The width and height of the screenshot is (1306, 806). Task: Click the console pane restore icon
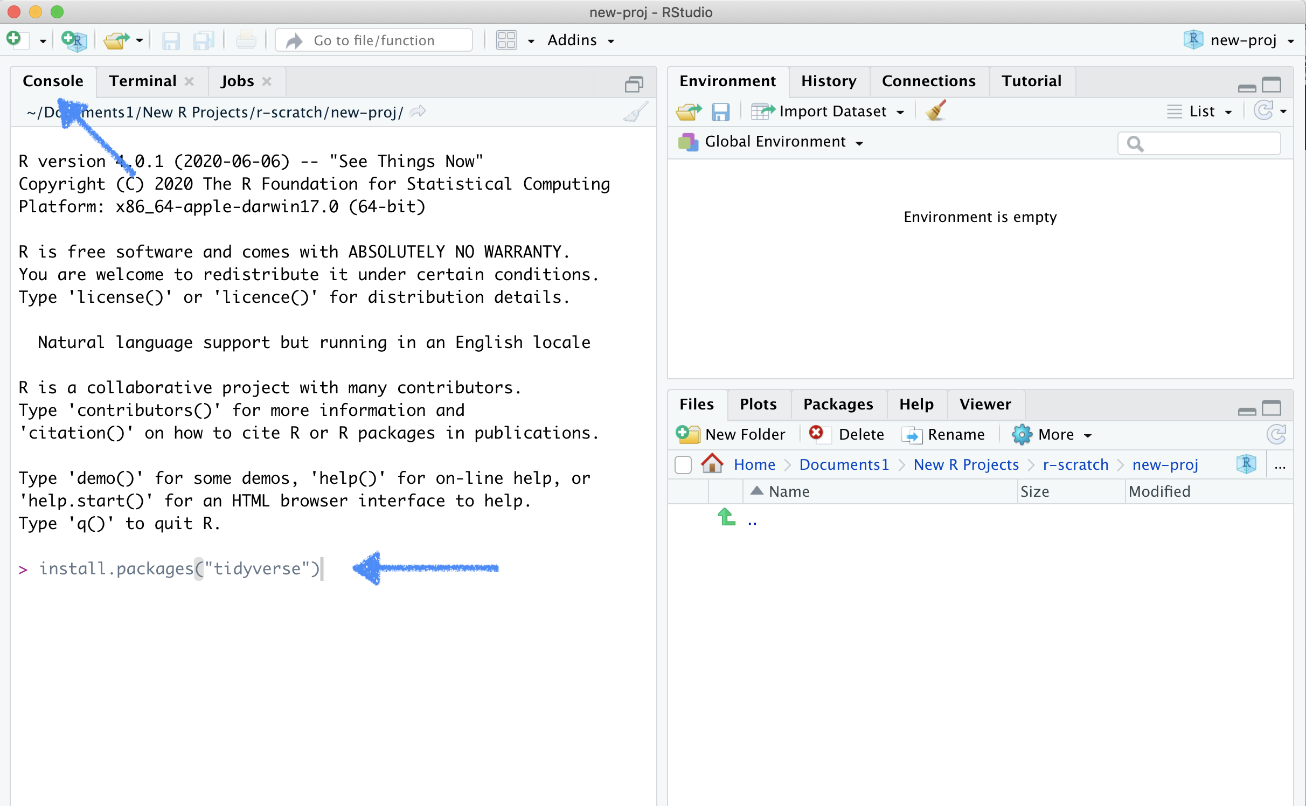click(634, 84)
